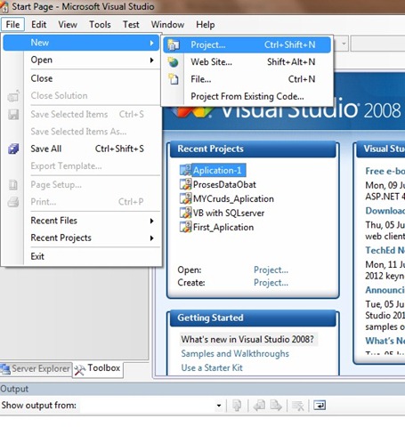
Task: Click the Toolbox hammer icon
Action: click(x=79, y=370)
